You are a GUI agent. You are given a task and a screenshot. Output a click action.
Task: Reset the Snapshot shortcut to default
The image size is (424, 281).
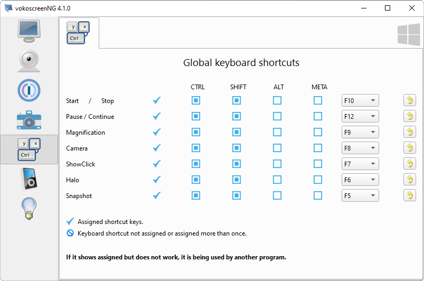tap(409, 195)
